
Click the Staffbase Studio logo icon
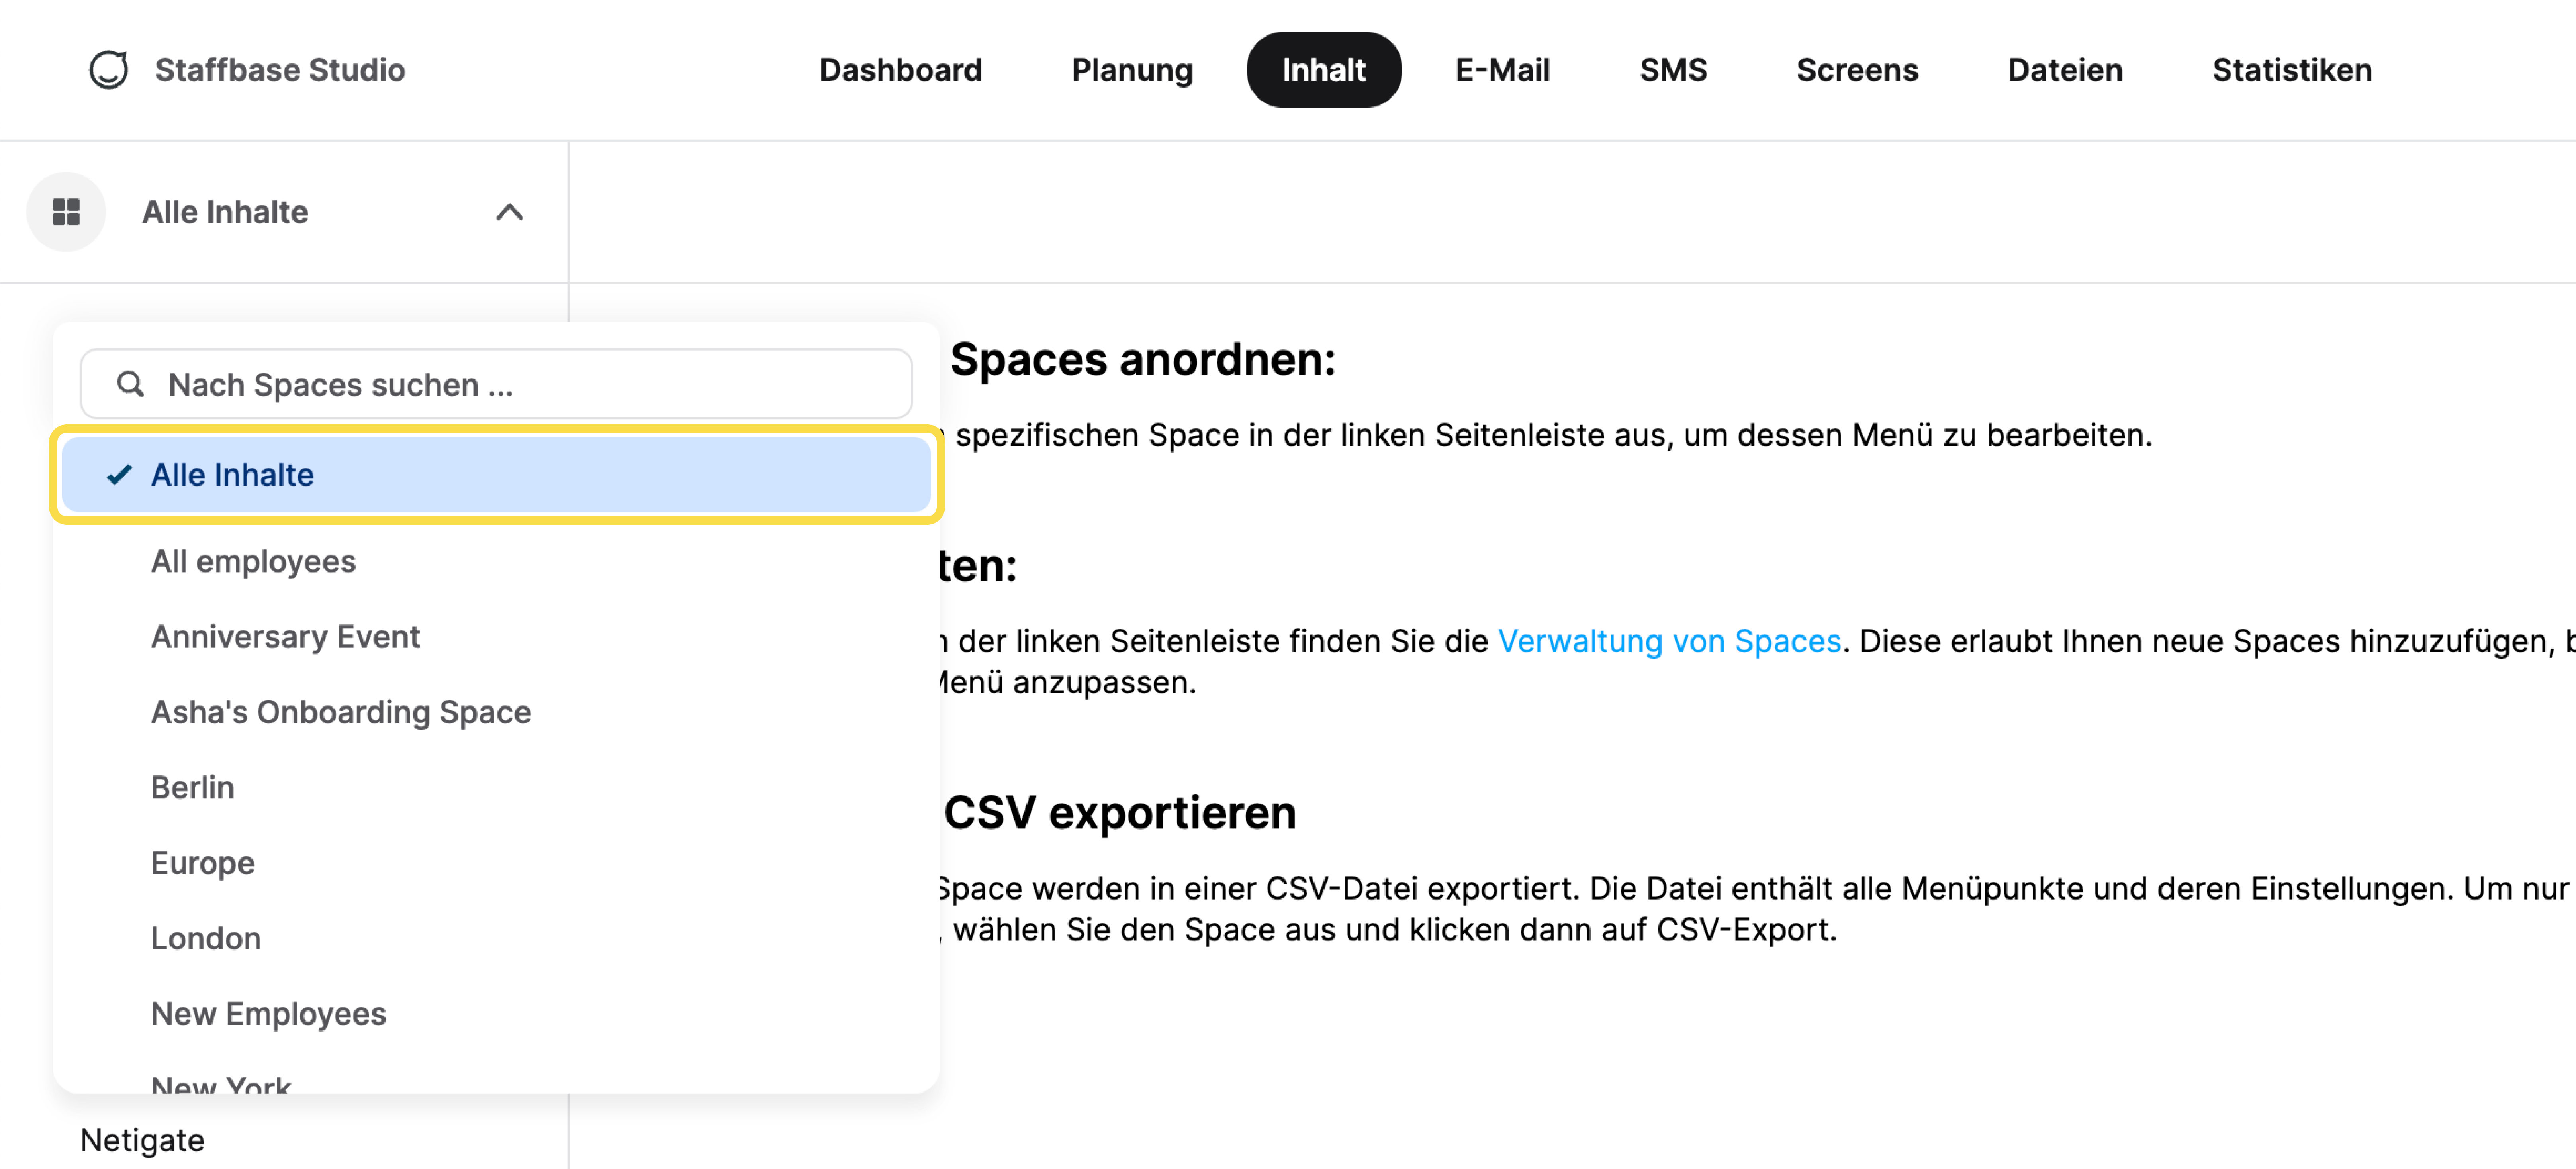(108, 70)
